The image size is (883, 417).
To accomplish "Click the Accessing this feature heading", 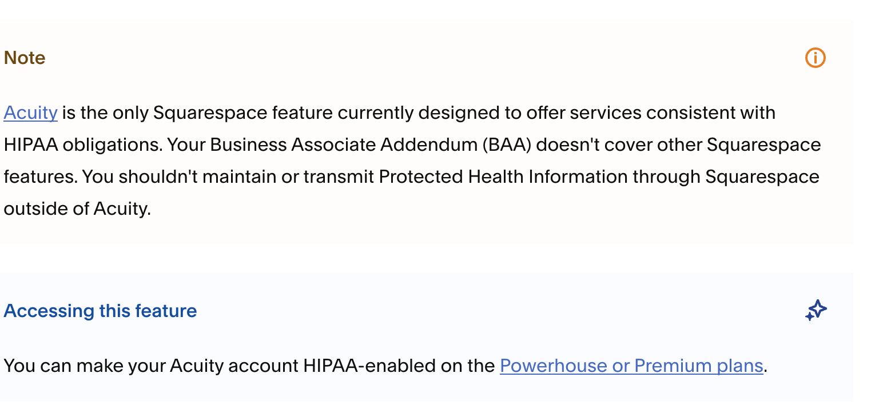I will 100,311.
